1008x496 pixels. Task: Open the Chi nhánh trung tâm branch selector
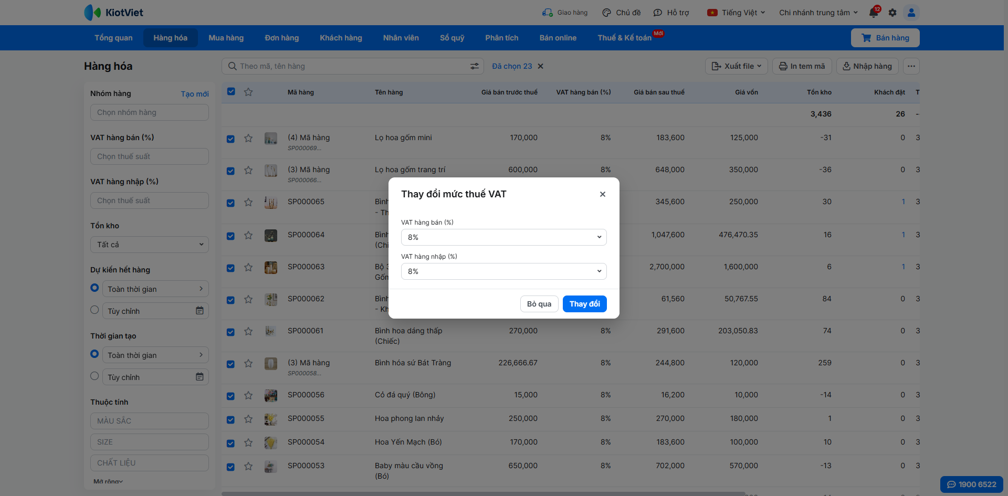pyautogui.click(x=818, y=13)
